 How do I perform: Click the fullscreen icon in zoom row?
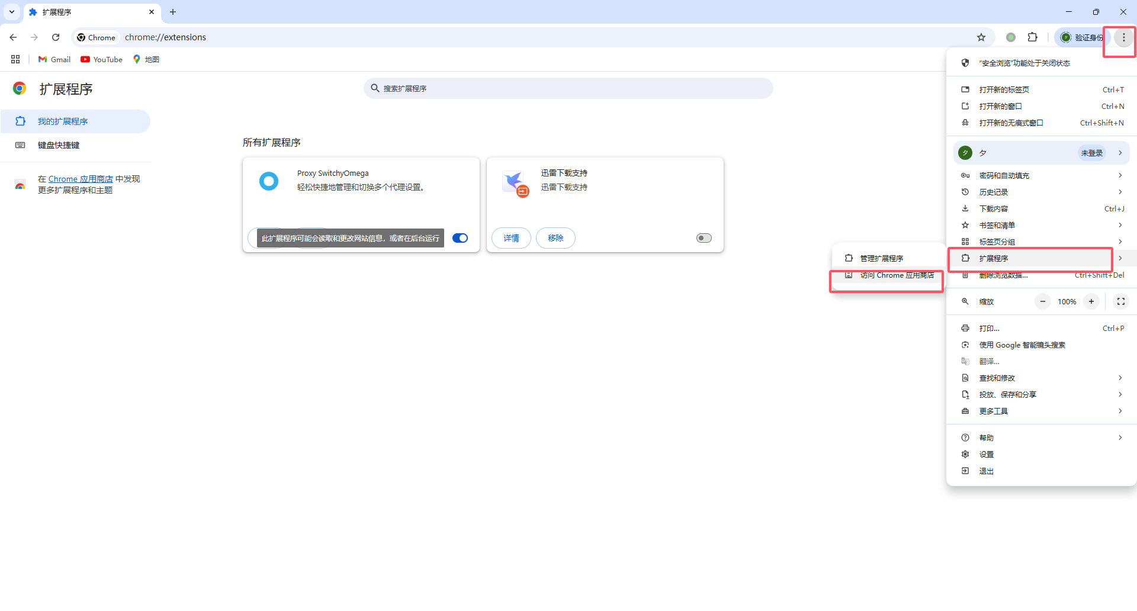click(1120, 301)
